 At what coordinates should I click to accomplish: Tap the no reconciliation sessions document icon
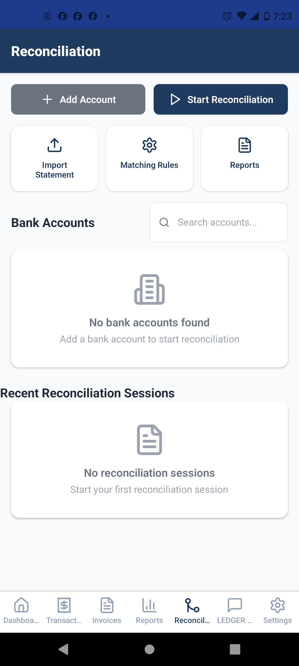[149, 440]
